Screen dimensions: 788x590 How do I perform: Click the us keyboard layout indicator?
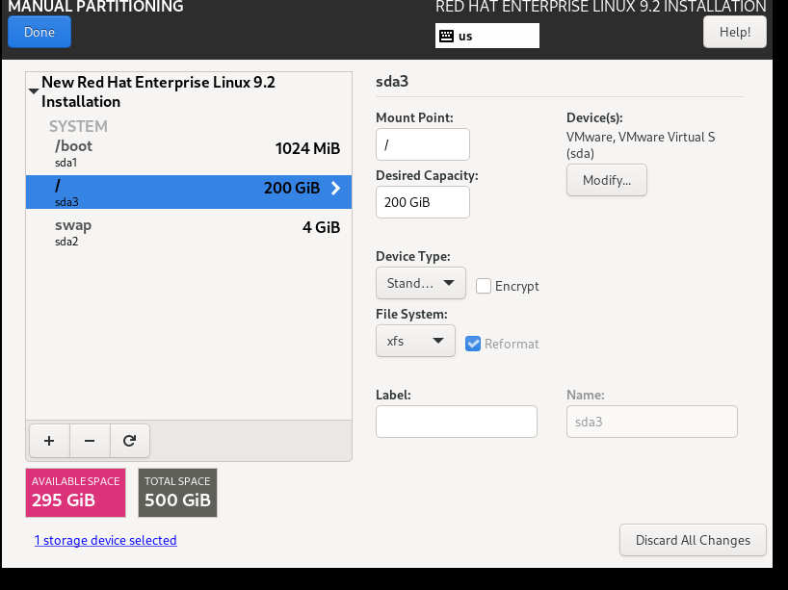[x=487, y=36]
